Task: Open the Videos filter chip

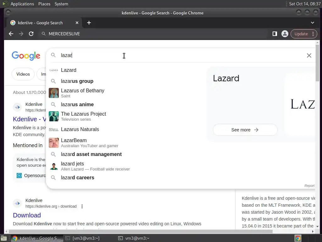Action: 23,74
